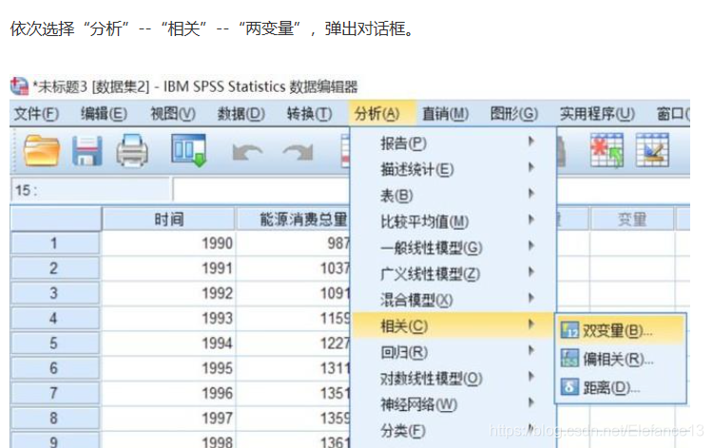Select row header 2

click(x=54, y=269)
